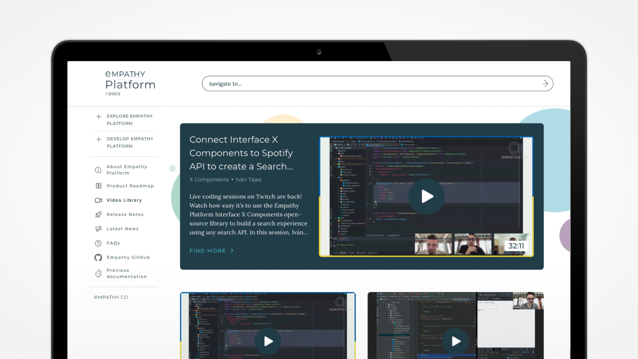This screenshot has width=638, height=359.
Task: Click the GitHub logo icon in the sidebar
Action: coord(98,257)
